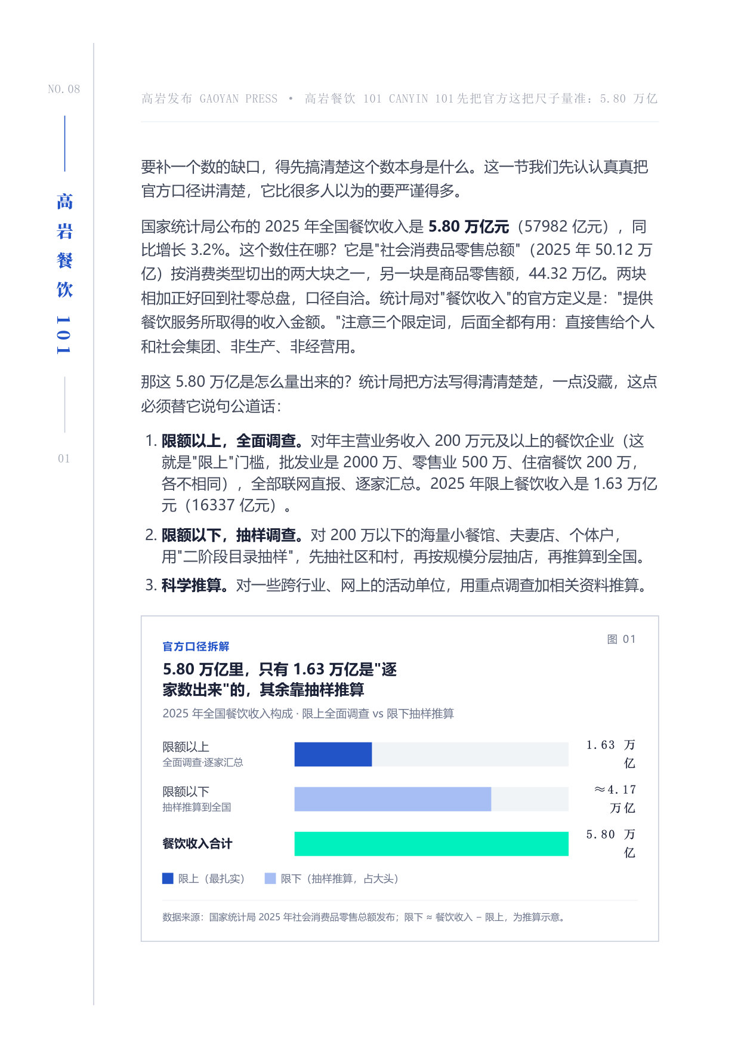Click the green 餐饮收入合计 bar
This screenshot has width=741, height=1048.
(x=431, y=844)
